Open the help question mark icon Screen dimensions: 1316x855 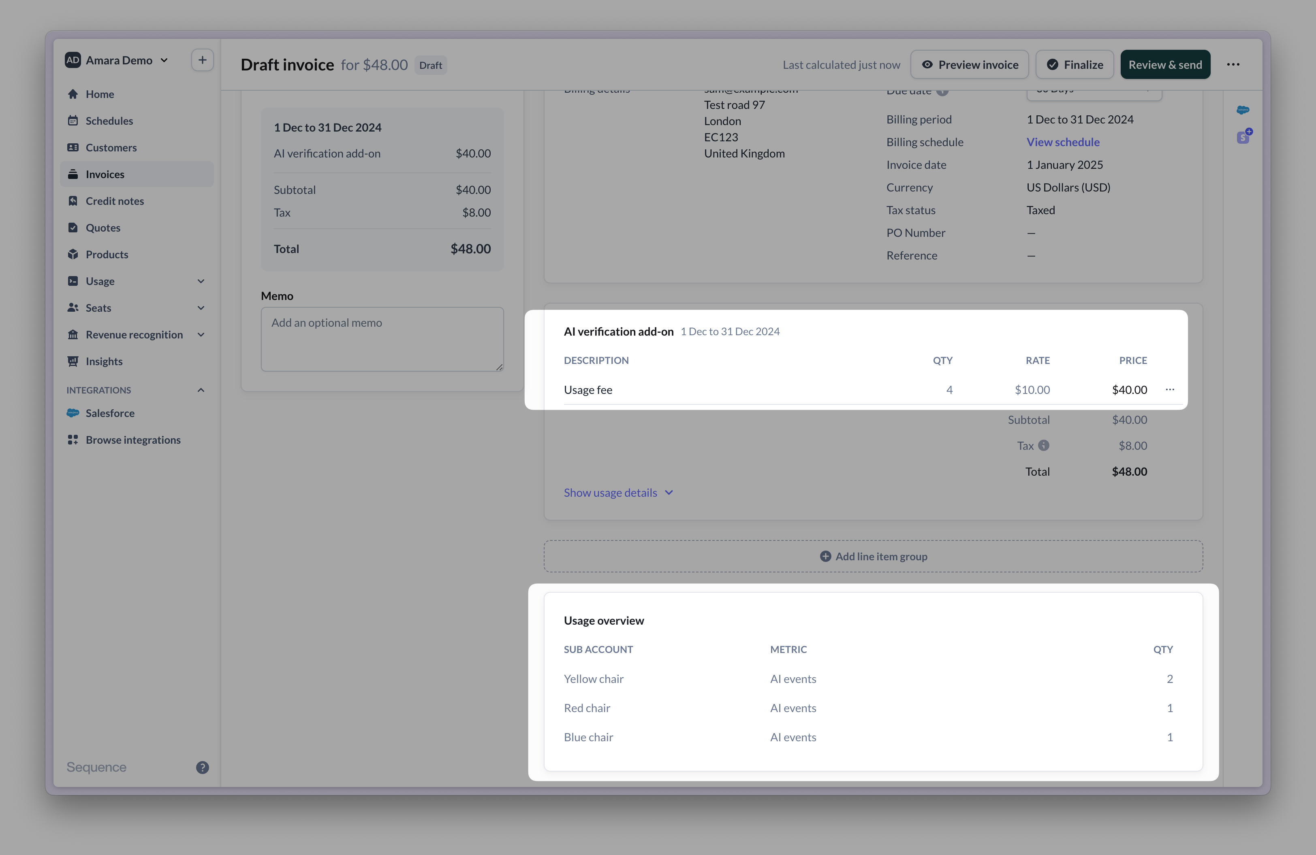pyautogui.click(x=202, y=767)
